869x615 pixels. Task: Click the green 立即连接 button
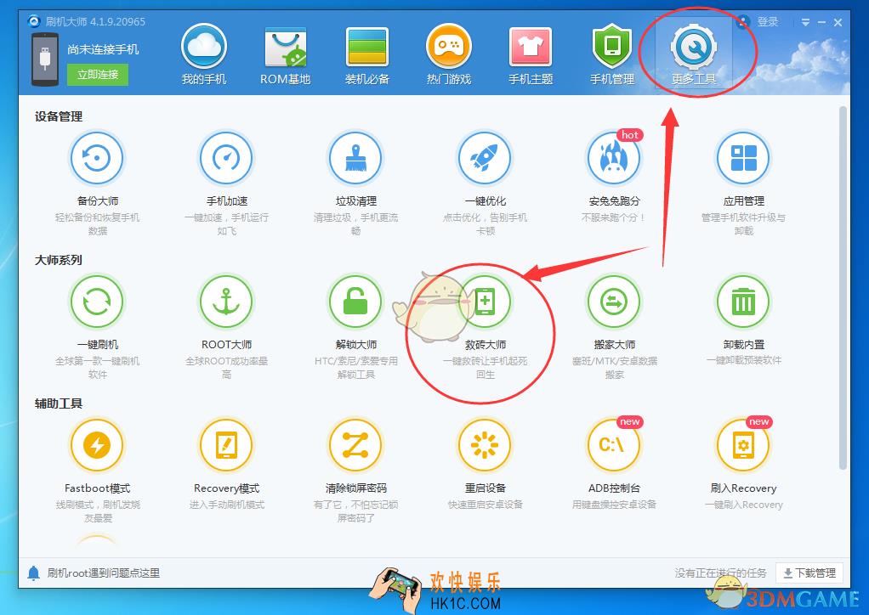click(98, 74)
